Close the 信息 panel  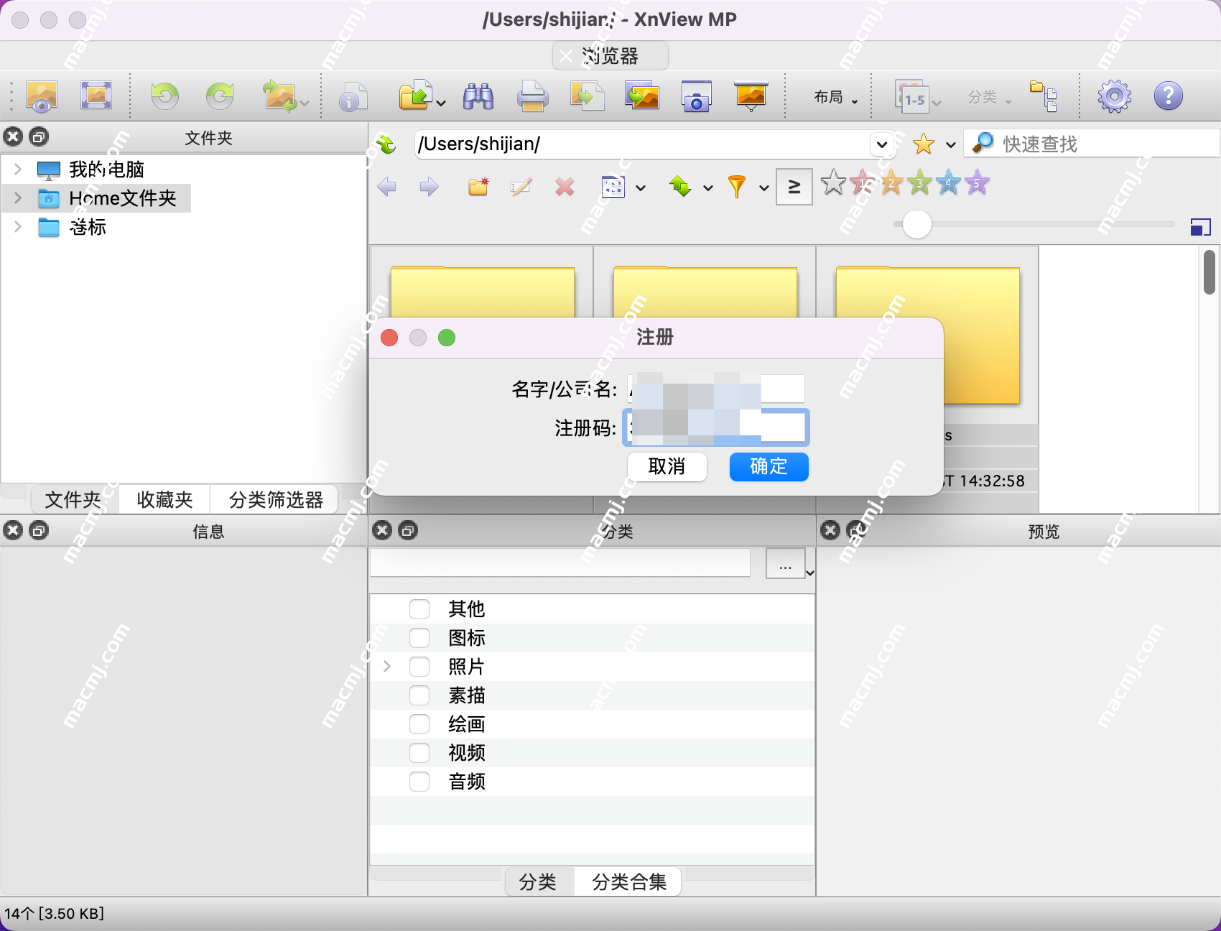[x=13, y=531]
